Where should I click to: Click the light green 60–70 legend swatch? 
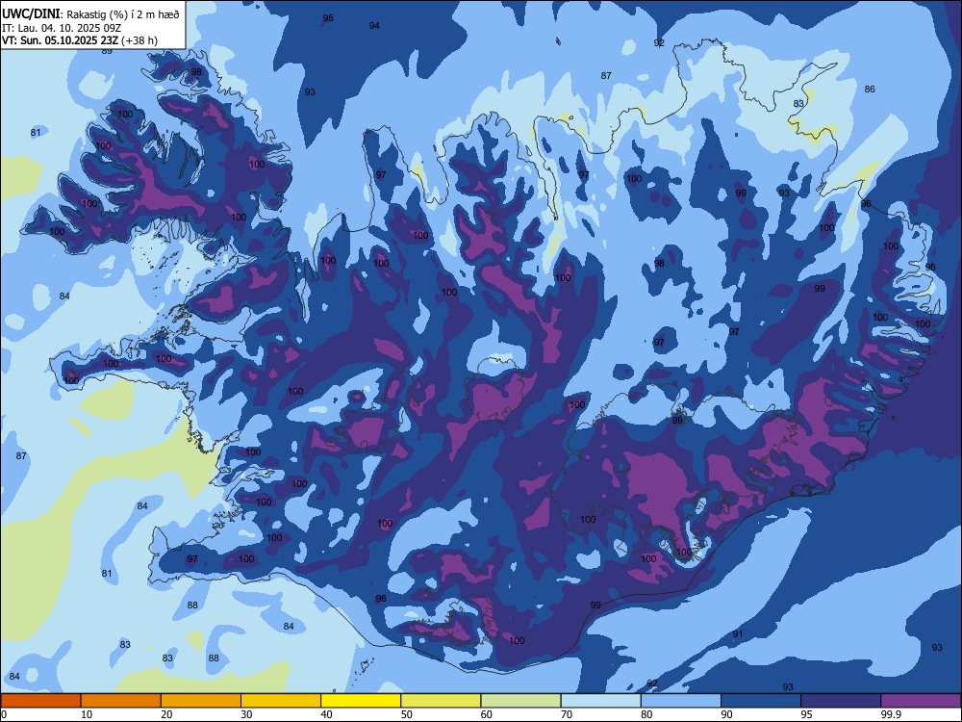[x=520, y=701]
